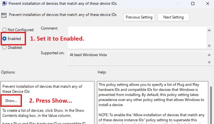Close the policy setting window
The image size is (214, 124).
tap(208, 4)
